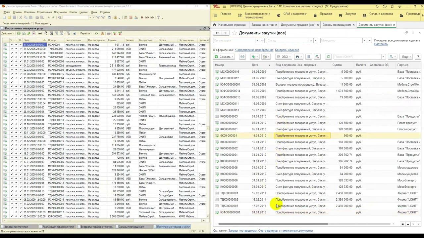Open the calculator icon in the left window toolbar
424x238 pixels.
coord(127,18)
